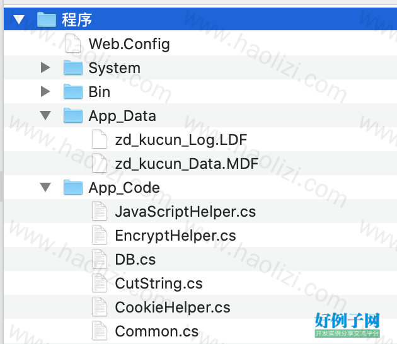Expand the Bin folder

pyautogui.click(x=45, y=91)
